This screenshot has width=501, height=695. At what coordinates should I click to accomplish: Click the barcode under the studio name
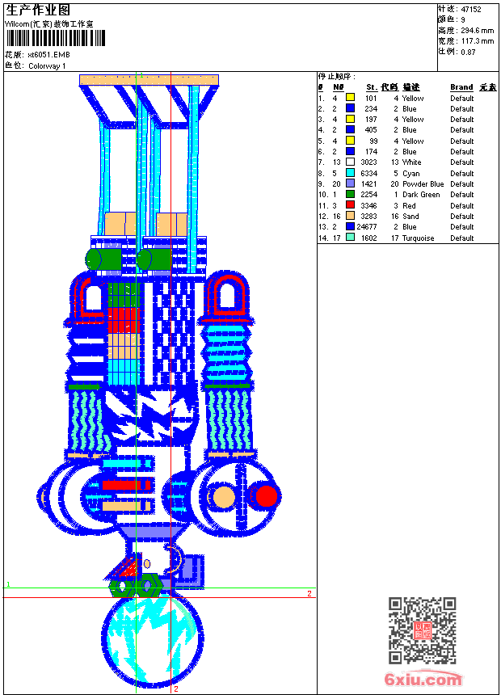(56, 38)
